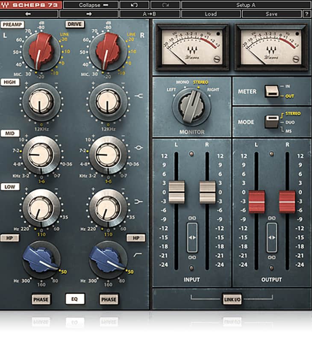The height and width of the screenshot is (342, 312).
Task: Open help with the question mark
Action: (x=306, y=14)
